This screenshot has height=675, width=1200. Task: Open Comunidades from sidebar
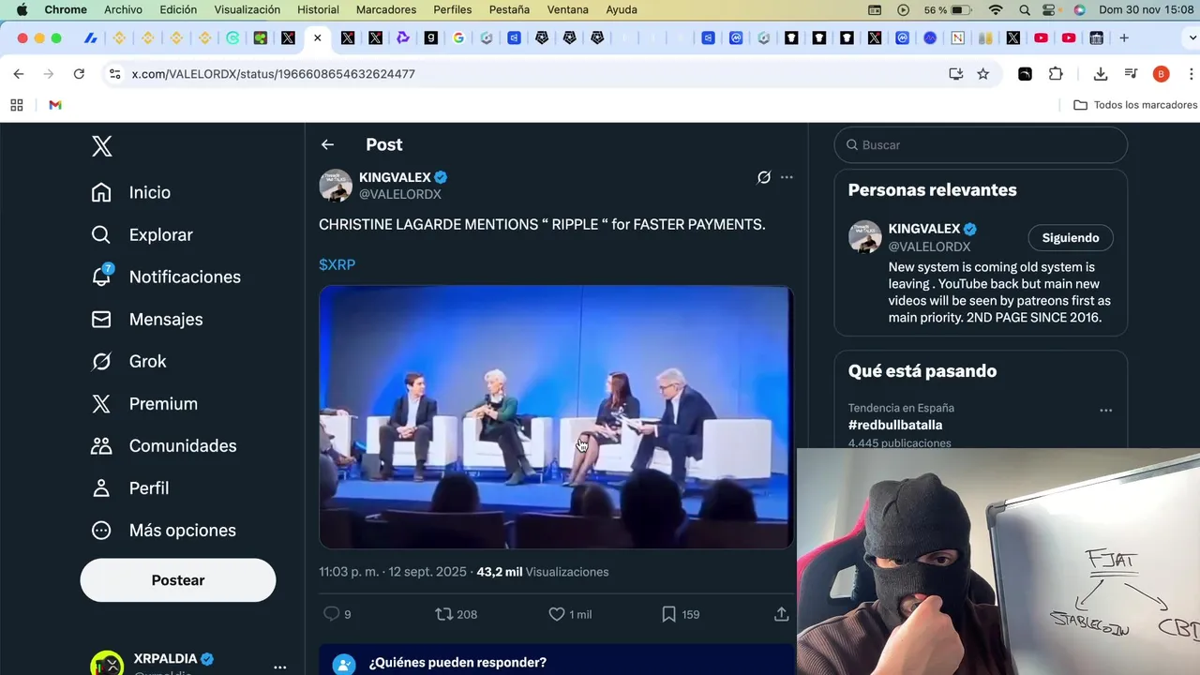point(163,445)
